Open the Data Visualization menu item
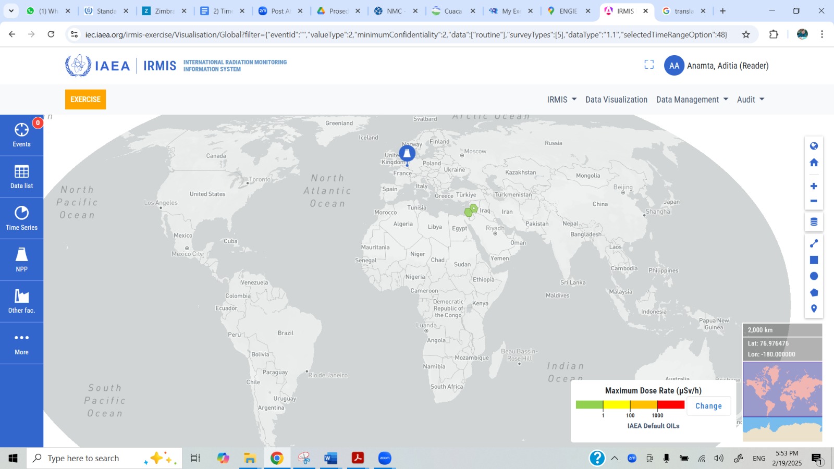This screenshot has height=469, width=834. (616, 100)
